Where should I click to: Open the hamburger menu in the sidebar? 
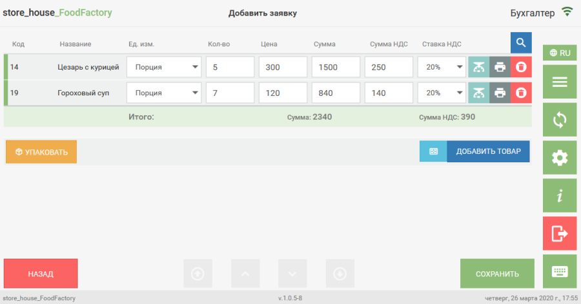(559, 82)
